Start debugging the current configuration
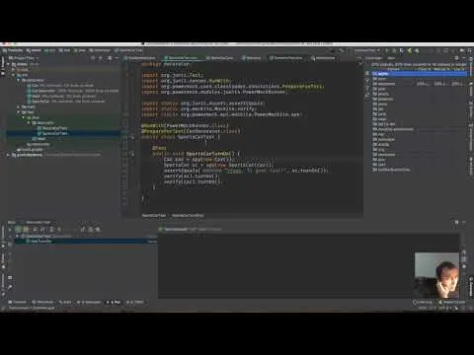474x355 pixels. (394, 50)
